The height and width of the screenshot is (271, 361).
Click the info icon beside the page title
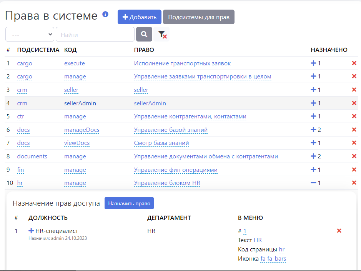click(x=105, y=15)
